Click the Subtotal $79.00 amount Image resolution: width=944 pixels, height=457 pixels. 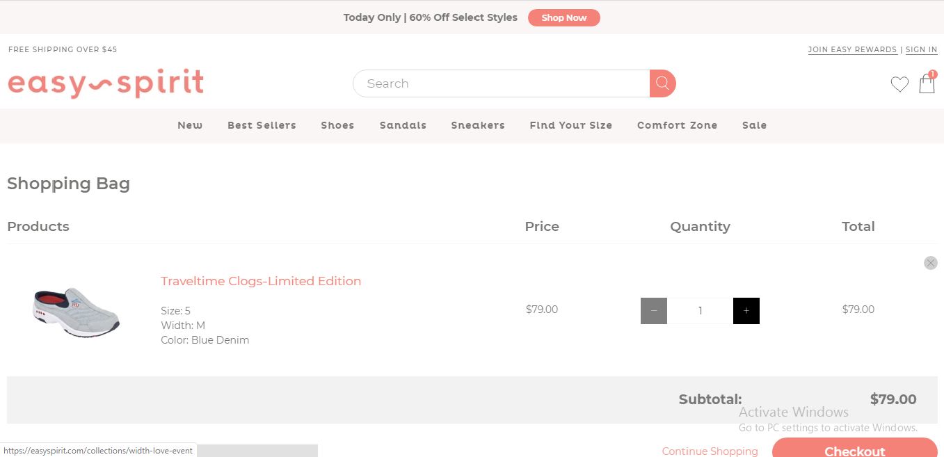[893, 399]
